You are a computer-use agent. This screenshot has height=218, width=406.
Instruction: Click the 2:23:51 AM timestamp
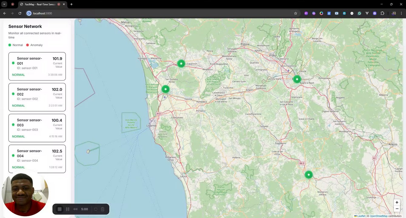click(x=55, y=106)
